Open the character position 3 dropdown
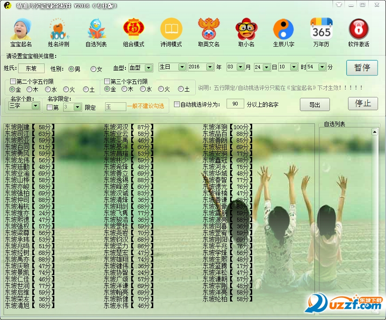386x320 pixels. 77,107
